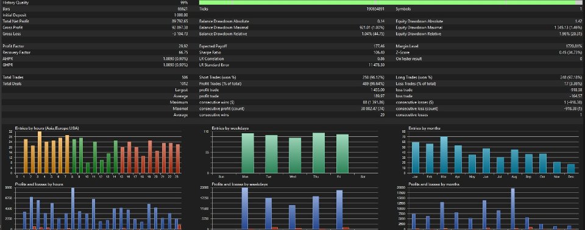Click the green History Quality progress bar
The height and width of the screenshot is (230, 585).
coord(390,2)
